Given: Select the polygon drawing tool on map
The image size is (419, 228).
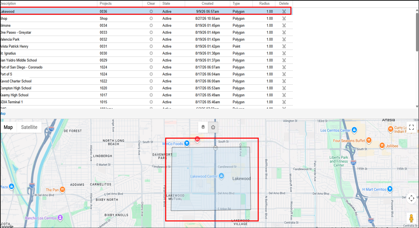Looking at the screenshot, I should click(x=213, y=127).
